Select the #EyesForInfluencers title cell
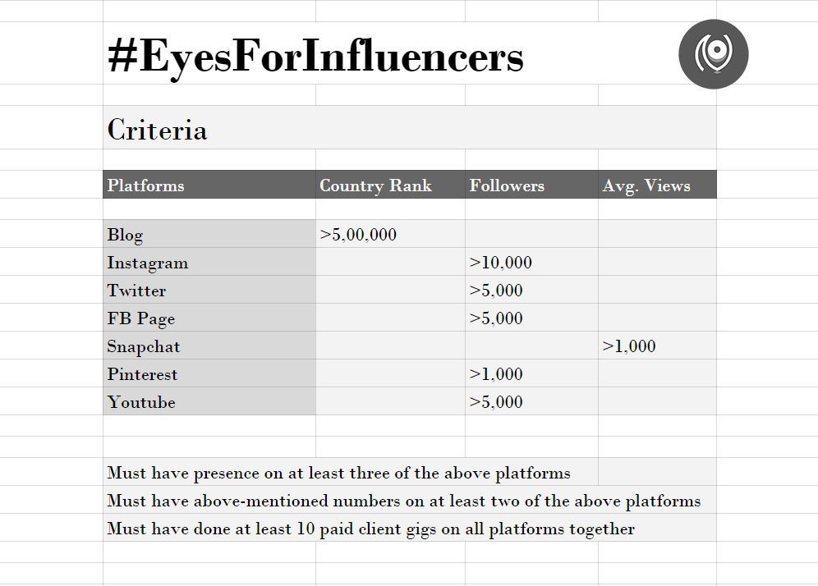This screenshot has width=818, height=586. [315, 56]
